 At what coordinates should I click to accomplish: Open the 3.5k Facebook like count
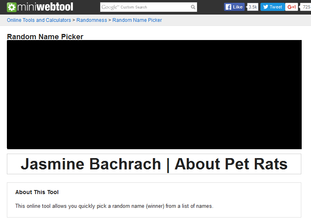pyautogui.click(x=252, y=7)
